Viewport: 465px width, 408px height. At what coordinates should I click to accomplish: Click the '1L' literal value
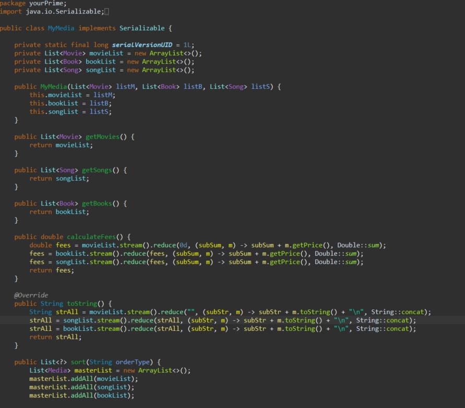click(x=187, y=45)
